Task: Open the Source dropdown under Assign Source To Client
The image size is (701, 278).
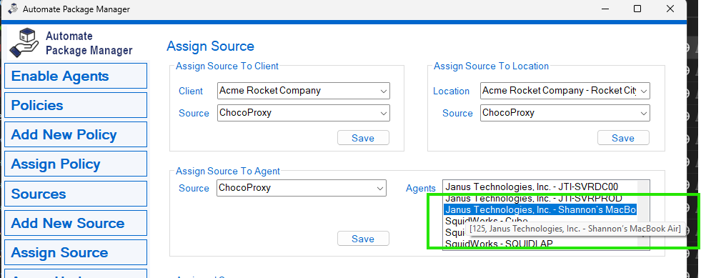Action: click(x=304, y=113)
